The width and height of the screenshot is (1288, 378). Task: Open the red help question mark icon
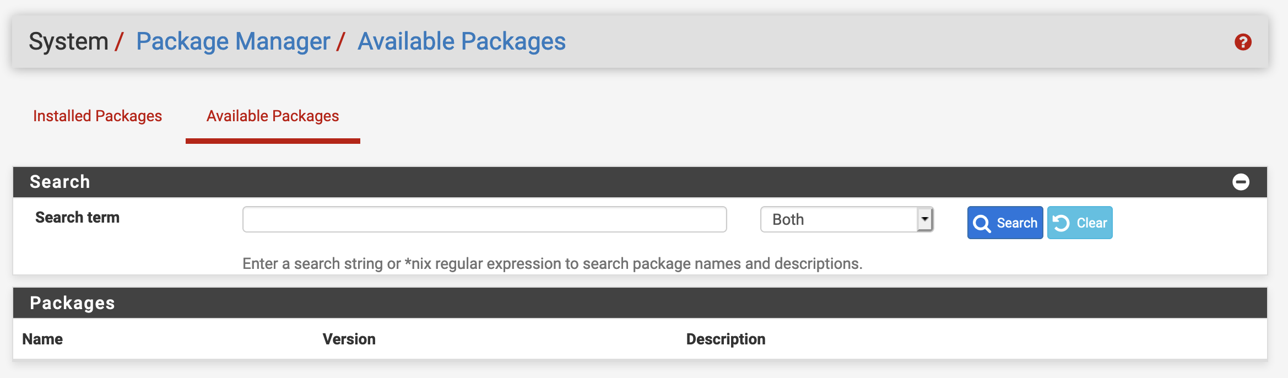(1243, 42)
